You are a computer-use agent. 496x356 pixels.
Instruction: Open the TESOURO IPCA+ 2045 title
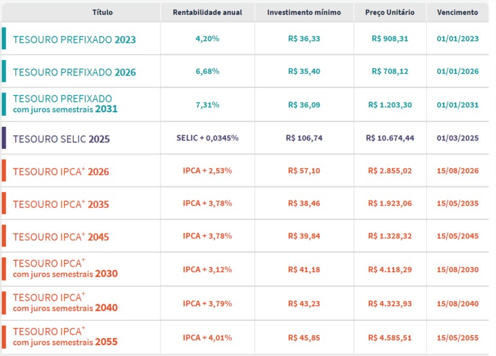pos(61,237)
